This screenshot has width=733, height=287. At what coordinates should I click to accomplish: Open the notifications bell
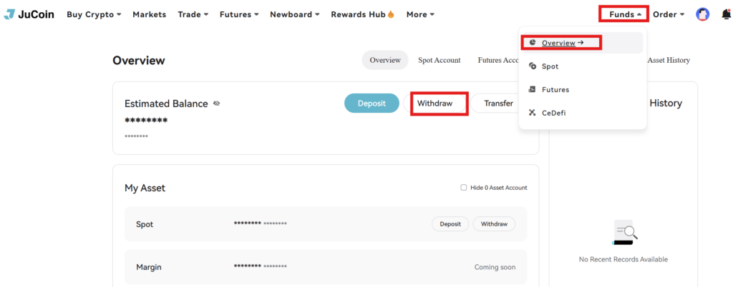726,14
